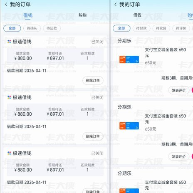193x193 pixels.
Task: Open the first 极速借钱 order title
Action: [22, 42]
